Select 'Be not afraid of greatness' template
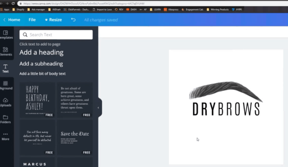The height and width of the screenshot is (167, 288). 75,99
